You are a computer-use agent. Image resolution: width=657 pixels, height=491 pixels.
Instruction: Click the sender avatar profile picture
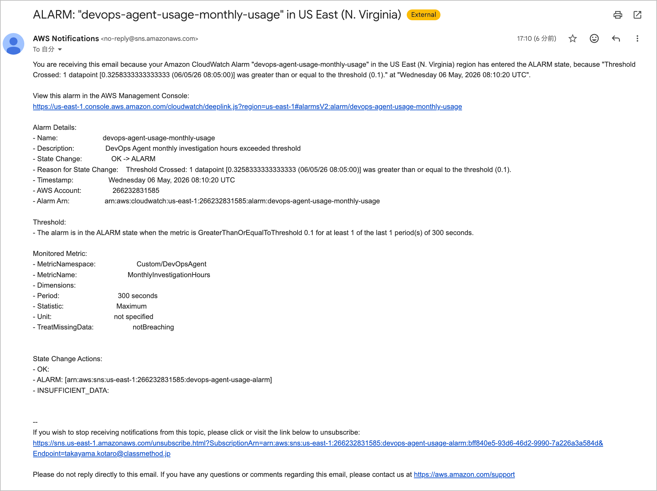click(x=13, y=44)
